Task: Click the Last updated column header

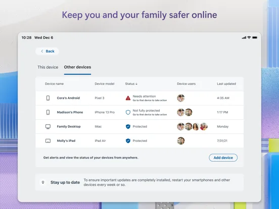Action: click(x=226, y=84)
